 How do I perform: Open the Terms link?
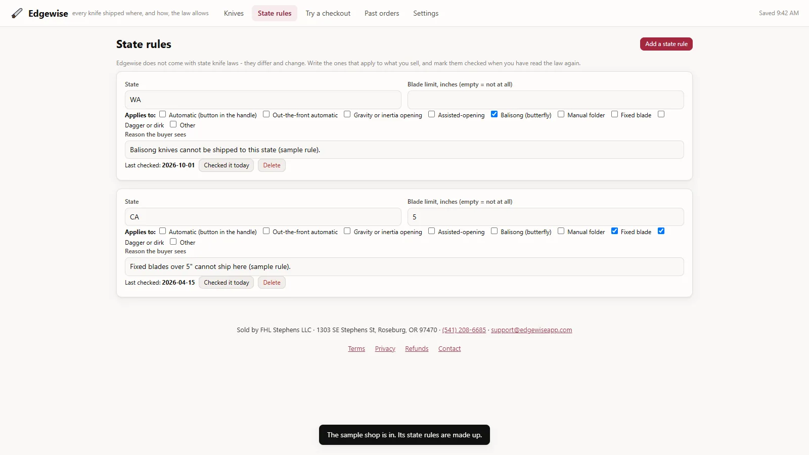pyautogui.click(x=356, y=349)
